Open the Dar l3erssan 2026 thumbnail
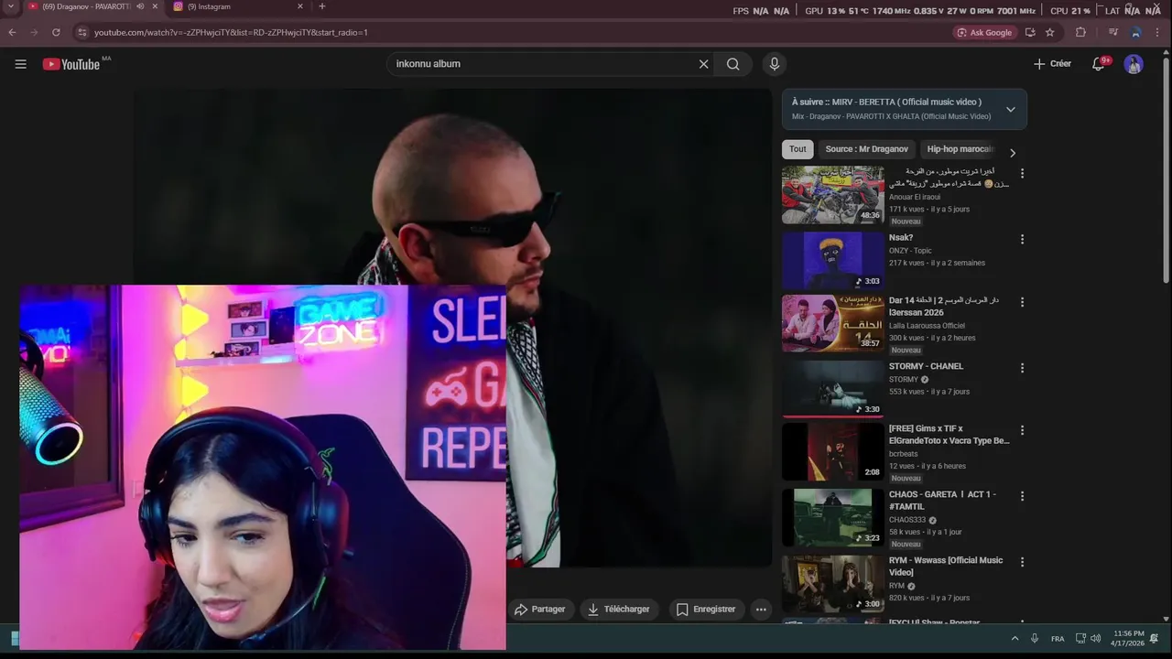This screenshot has height=659, width=1172. click(832, 323)
